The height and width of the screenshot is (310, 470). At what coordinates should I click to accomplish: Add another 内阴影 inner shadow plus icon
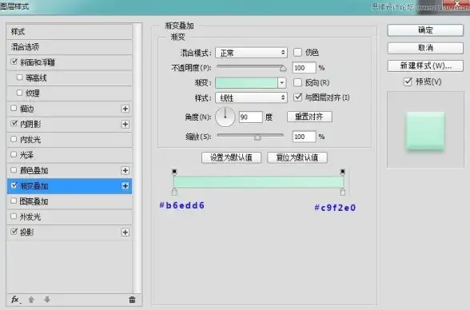pos(125,124)
